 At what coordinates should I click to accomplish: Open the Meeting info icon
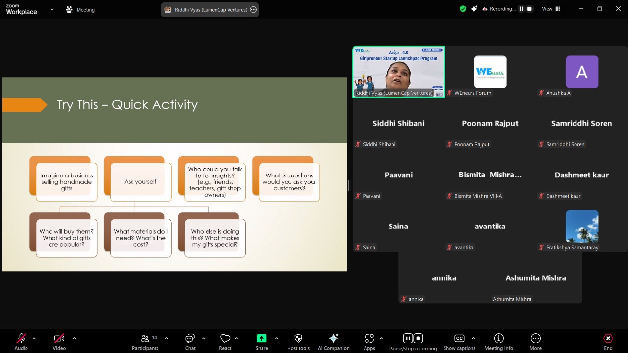coord(498,339)
